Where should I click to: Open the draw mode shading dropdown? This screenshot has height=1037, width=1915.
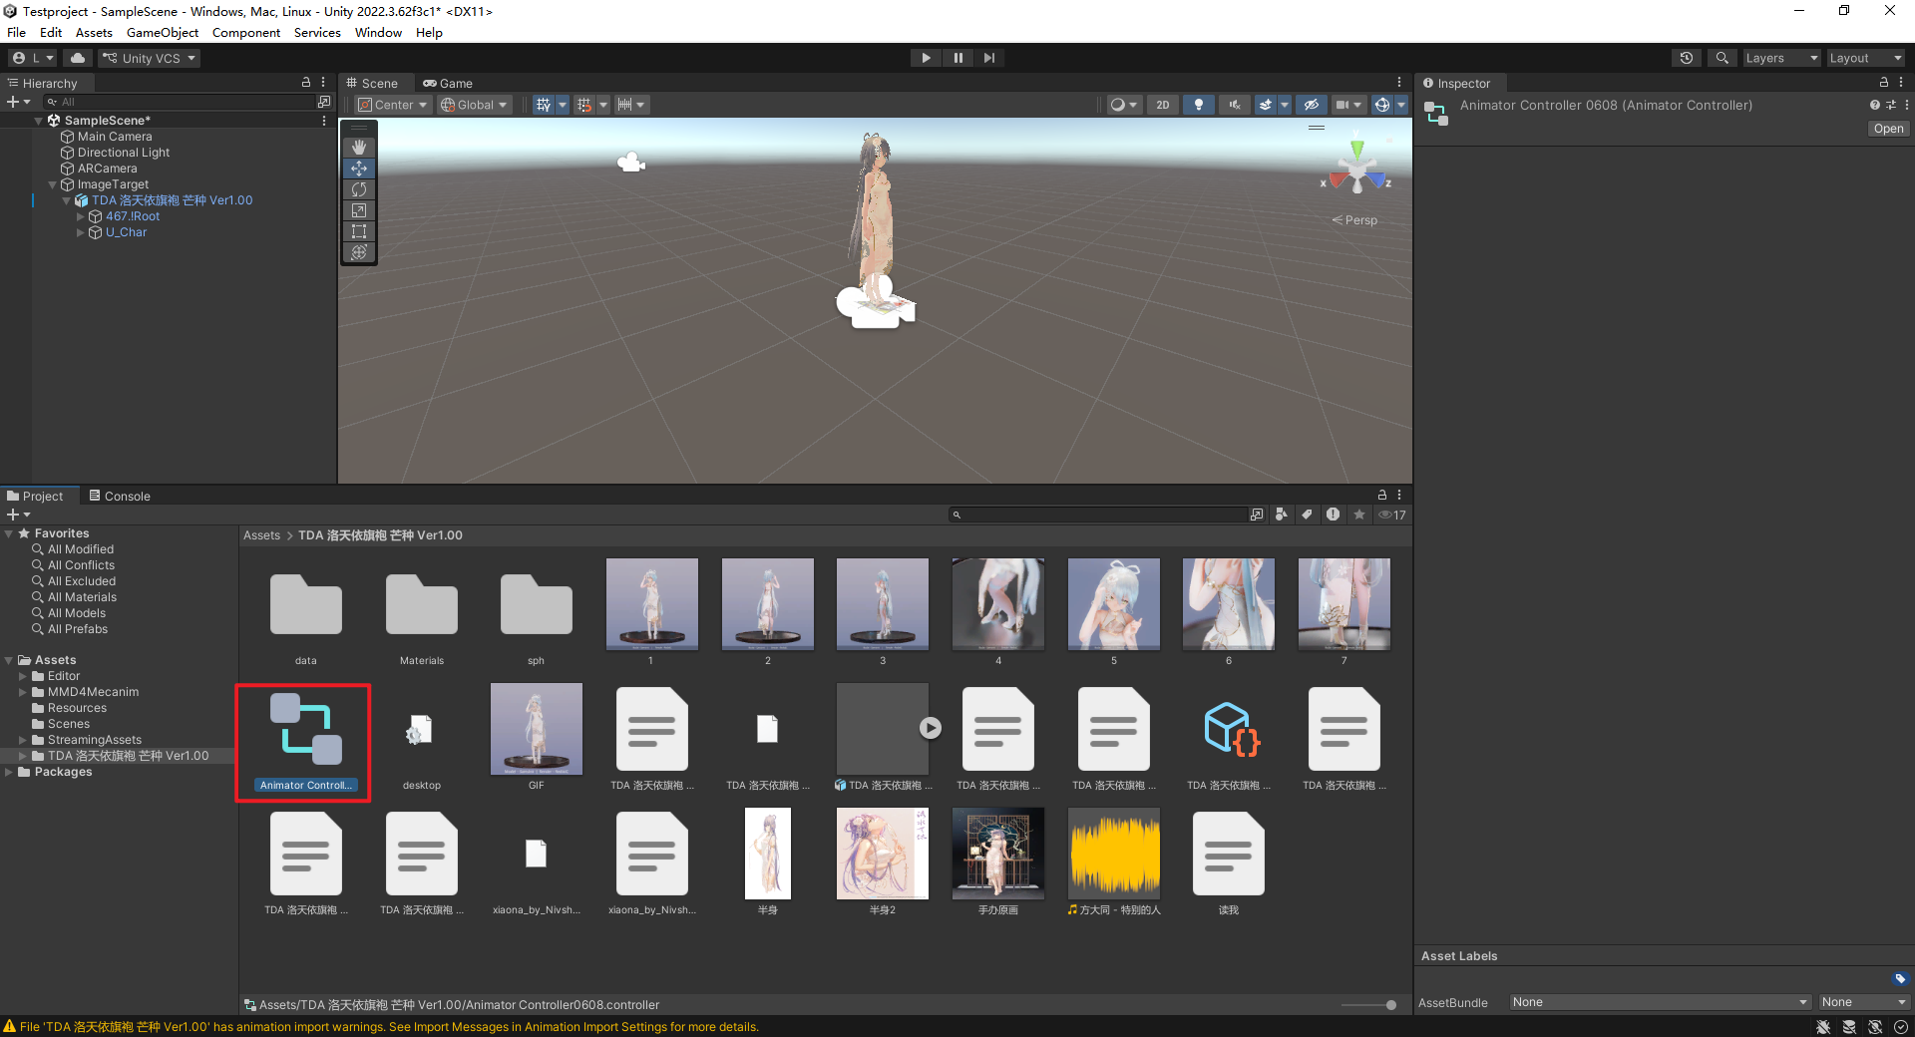(1124, 105)
